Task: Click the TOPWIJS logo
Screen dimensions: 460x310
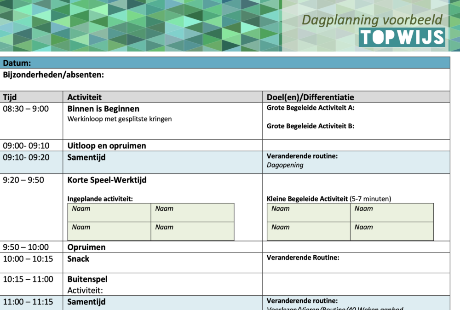Action: 402,38
